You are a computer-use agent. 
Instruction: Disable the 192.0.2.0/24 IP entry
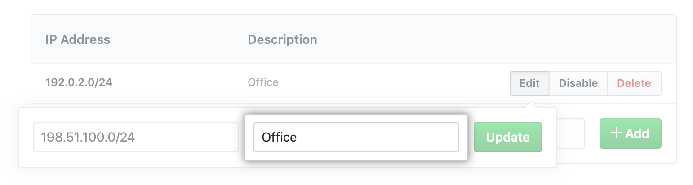[578, 83]
